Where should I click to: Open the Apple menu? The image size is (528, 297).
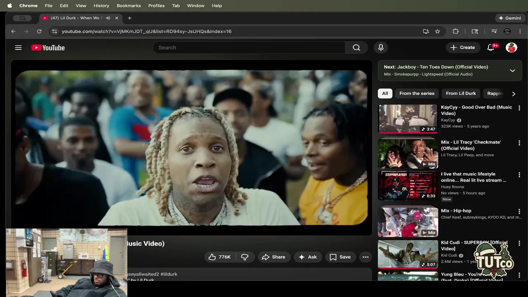pos(9,6)
